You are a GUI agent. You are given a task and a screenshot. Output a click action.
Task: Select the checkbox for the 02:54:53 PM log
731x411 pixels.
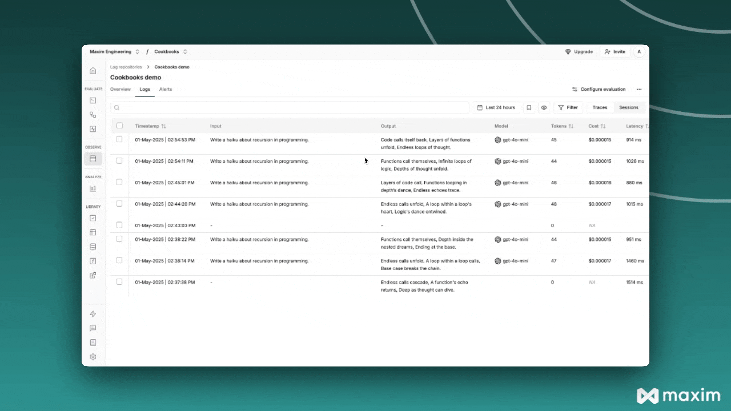pyautogui.click(x=119, y=139)
